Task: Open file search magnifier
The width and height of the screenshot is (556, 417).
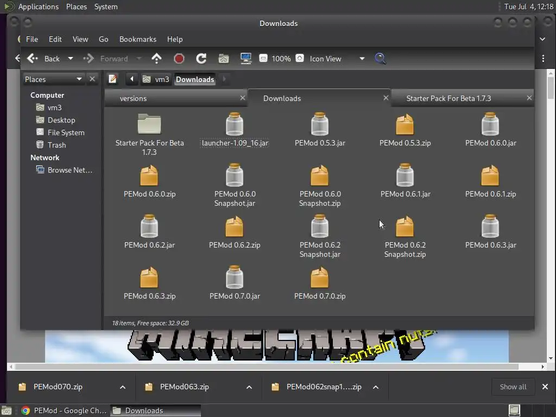Action: pos(380,59)
